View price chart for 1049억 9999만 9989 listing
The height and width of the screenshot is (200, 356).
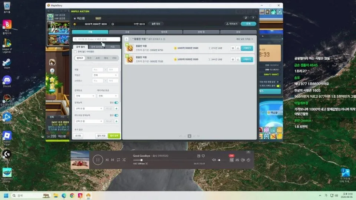(x=238, y=48)
